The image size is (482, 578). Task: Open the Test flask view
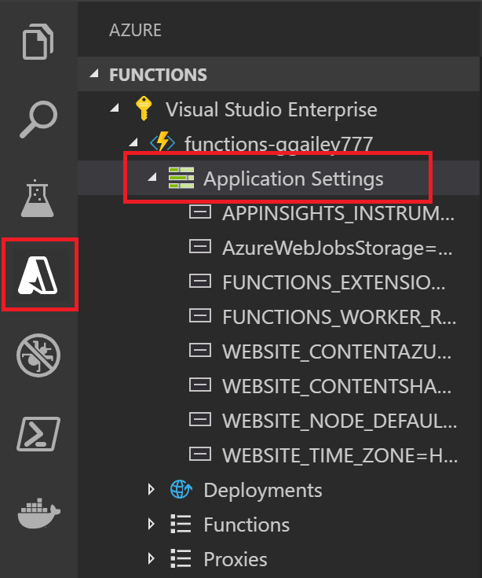coord(38,197)
